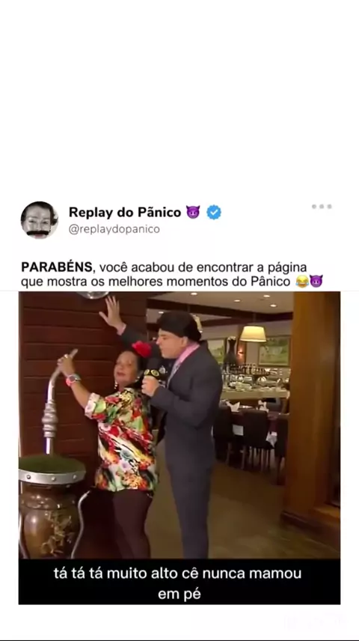
Task: Open the Replay do Pânico profile avatar
Action: click(x=39, y=220)
